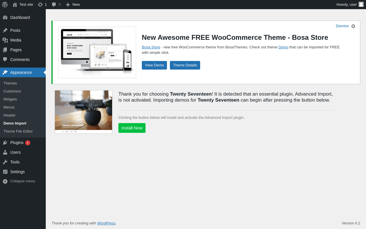Click the Pages icon in sidebar

pyautogui.click(x=5, y=50)
